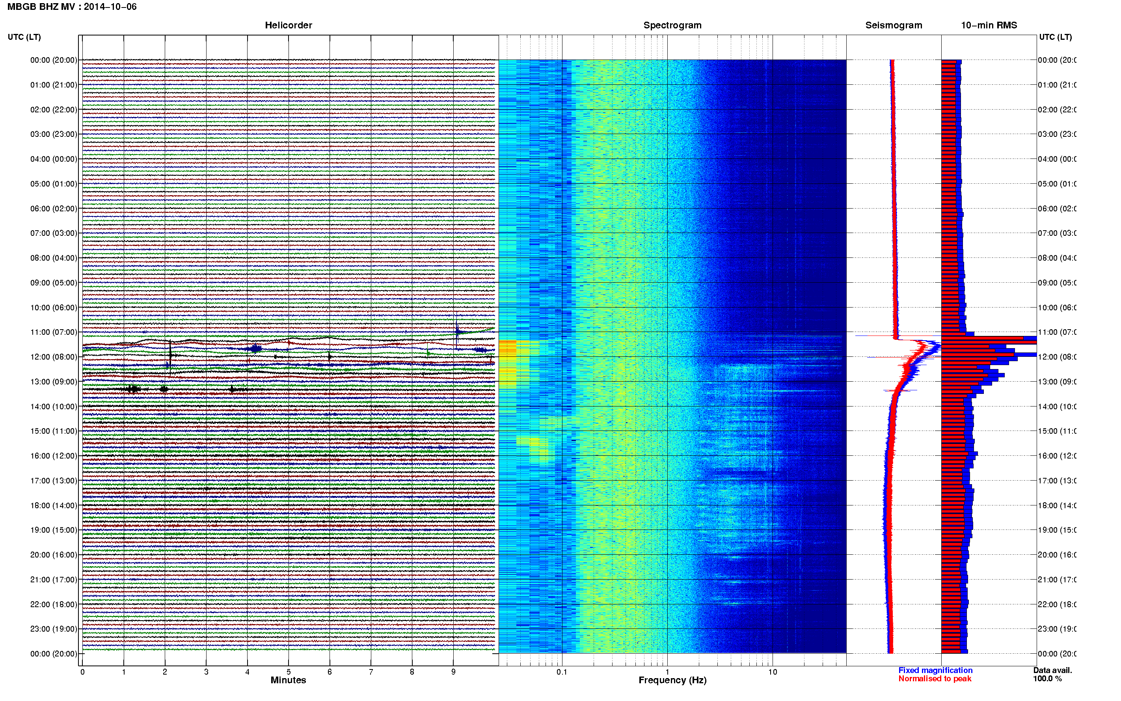Click the left 16:00 (12:00) time label

click(x=54, y=456)
